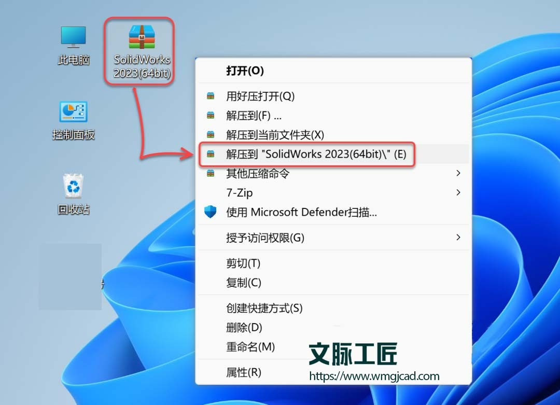Open 其他压缩命令 submenu entry
This screenshot has width=560, height=405.
333,173
